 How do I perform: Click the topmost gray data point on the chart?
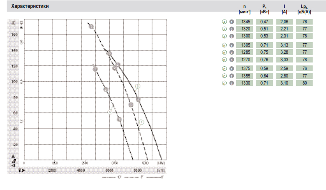click(91, 27)
